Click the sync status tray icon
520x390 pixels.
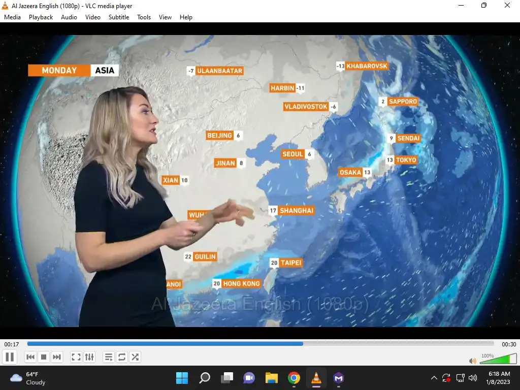[x=446, y=378]
